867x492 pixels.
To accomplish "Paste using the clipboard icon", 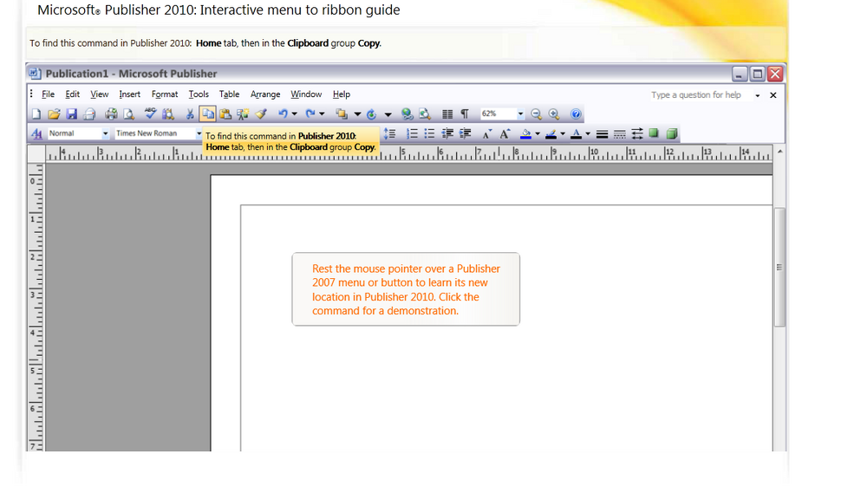I will click(225, 114).
